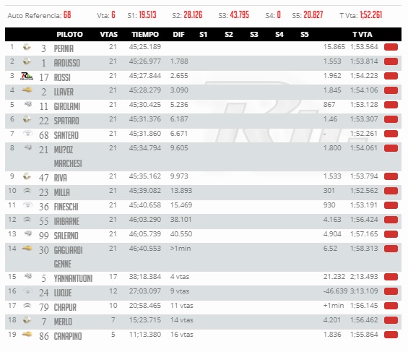This screenshot has width=408, height=352.
Task: Select the PILOTO column header
Action: (x=70, y=35)
